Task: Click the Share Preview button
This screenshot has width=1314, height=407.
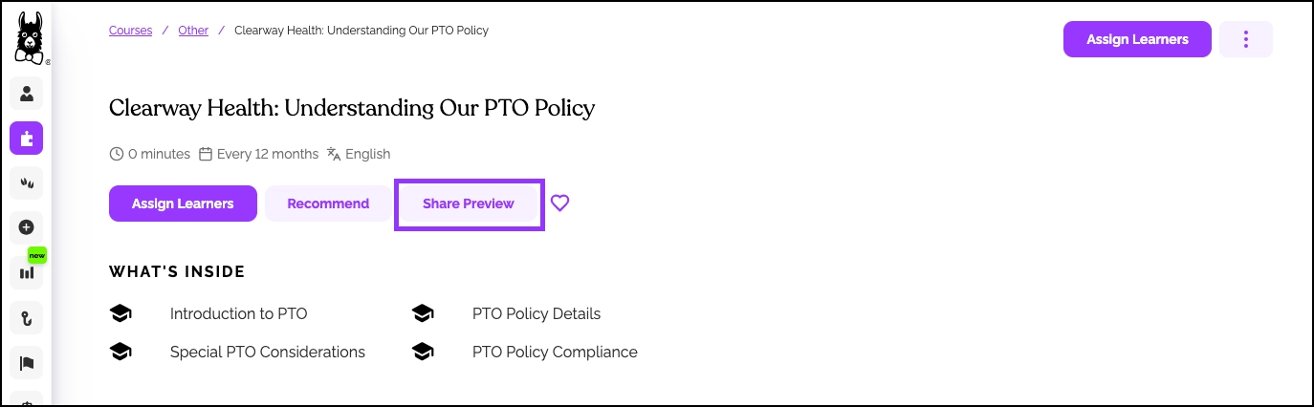Action: [x=469, y=203]
